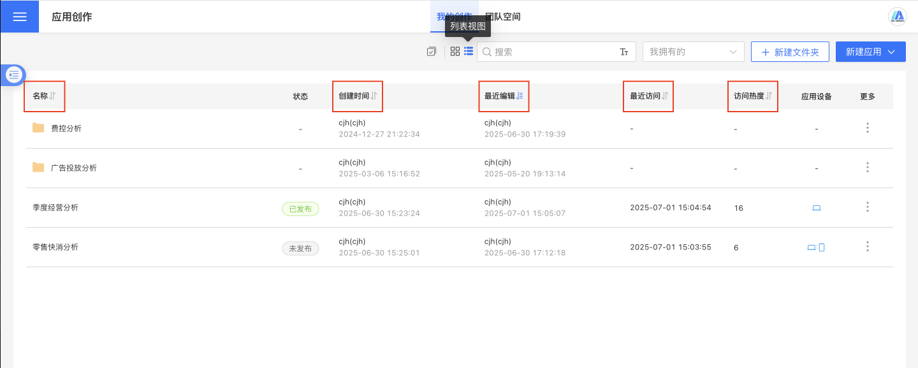Toggle case-sensitive Tт search icon
The image size is (918, 368).
pos(624,52)
